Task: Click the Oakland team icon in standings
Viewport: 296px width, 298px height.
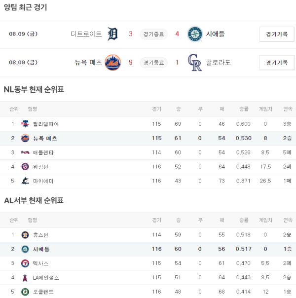Action: point(25,292)
